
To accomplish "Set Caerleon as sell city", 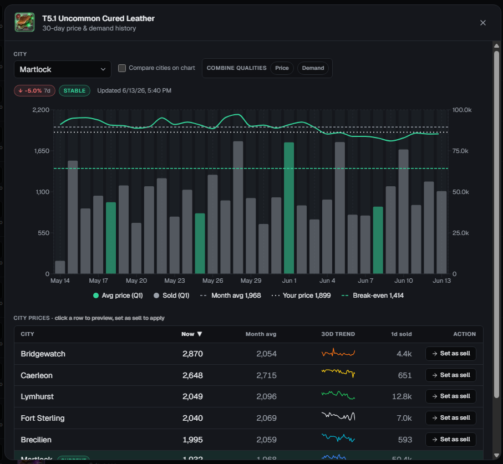I will (x=451, y=375).
